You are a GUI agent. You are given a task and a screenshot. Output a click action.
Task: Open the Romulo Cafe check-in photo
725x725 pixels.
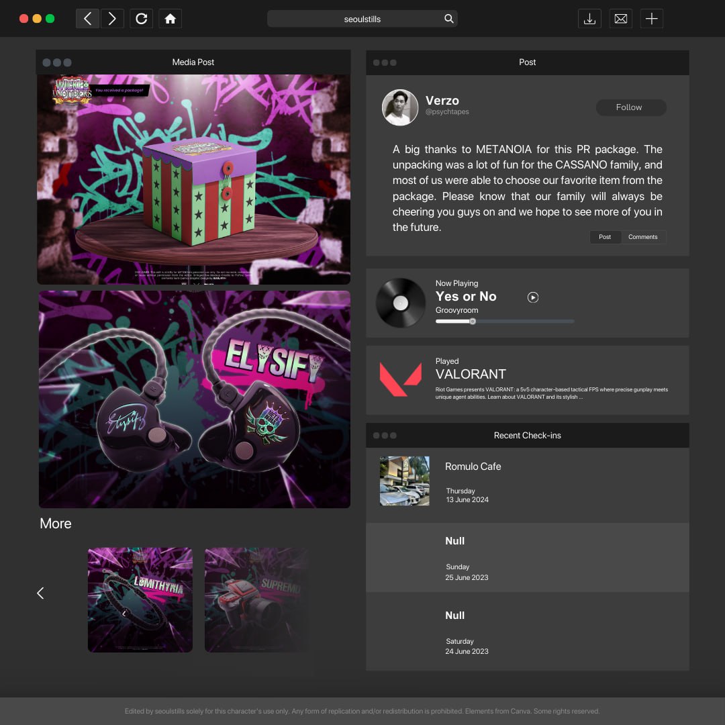point(405,481)
